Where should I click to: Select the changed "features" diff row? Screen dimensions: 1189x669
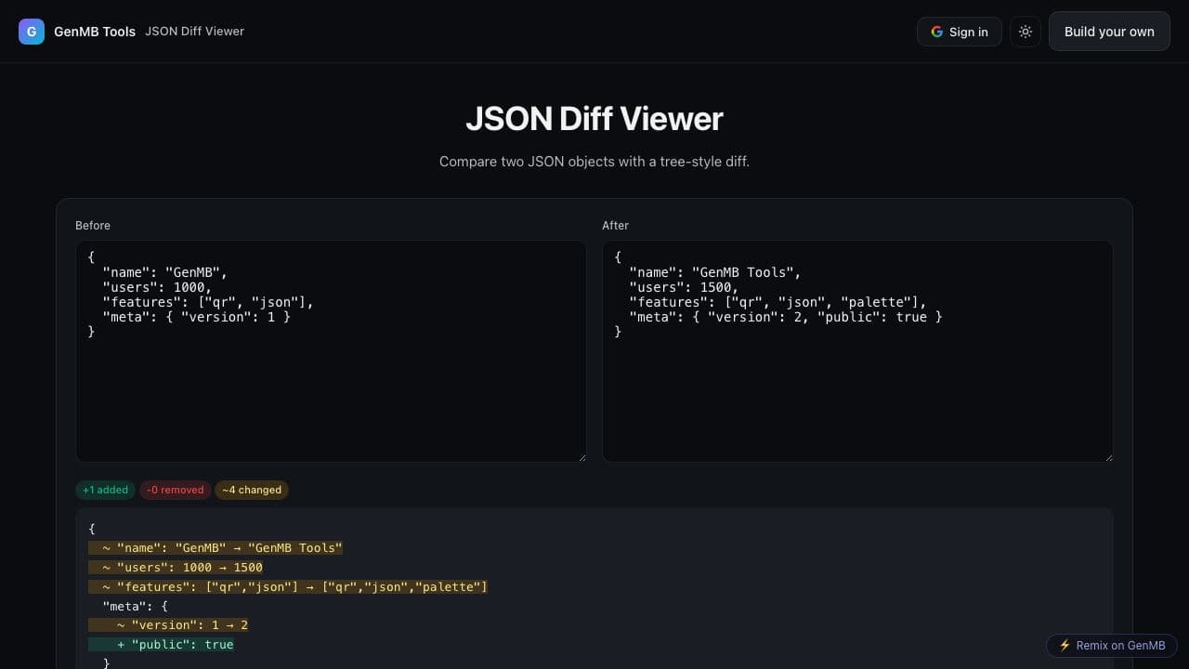[x=288, y=587]
